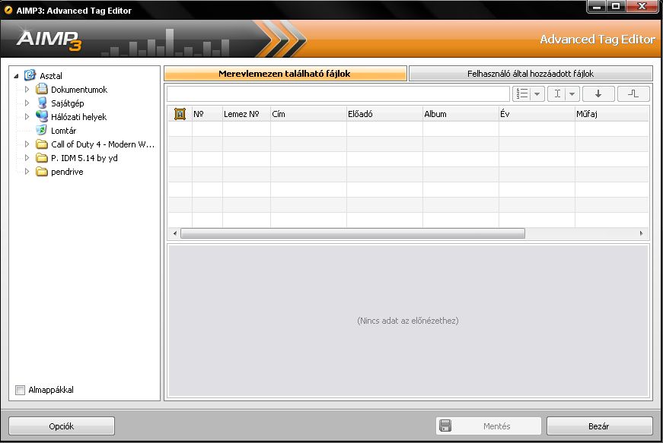Click the numbered list icon in toolbar

coord(522,93)
